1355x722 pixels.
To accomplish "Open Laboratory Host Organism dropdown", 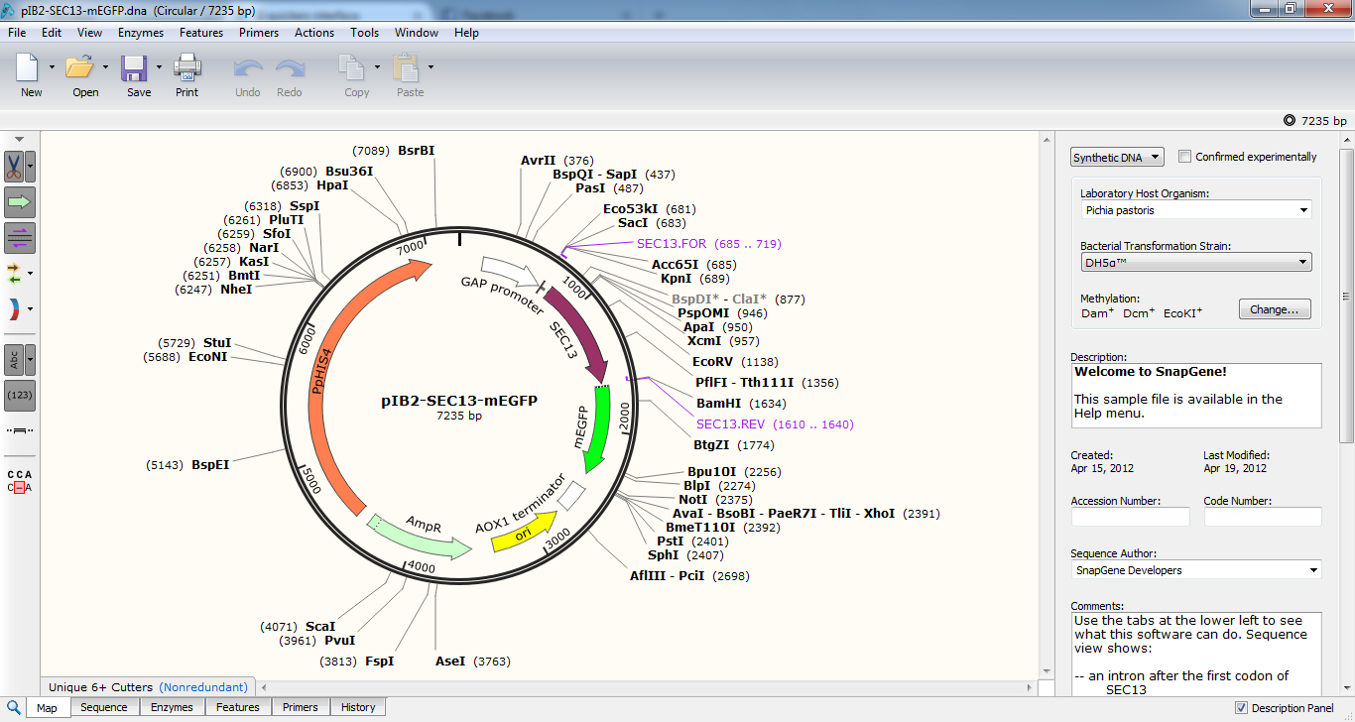I will 1196,210.
